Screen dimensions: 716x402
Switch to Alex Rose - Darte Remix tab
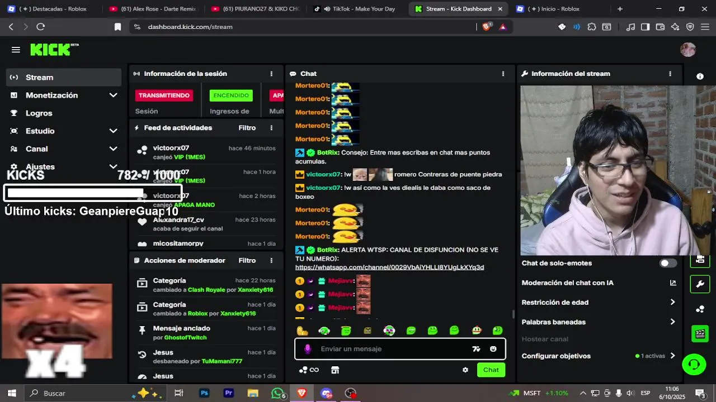[x=153, y=9]
